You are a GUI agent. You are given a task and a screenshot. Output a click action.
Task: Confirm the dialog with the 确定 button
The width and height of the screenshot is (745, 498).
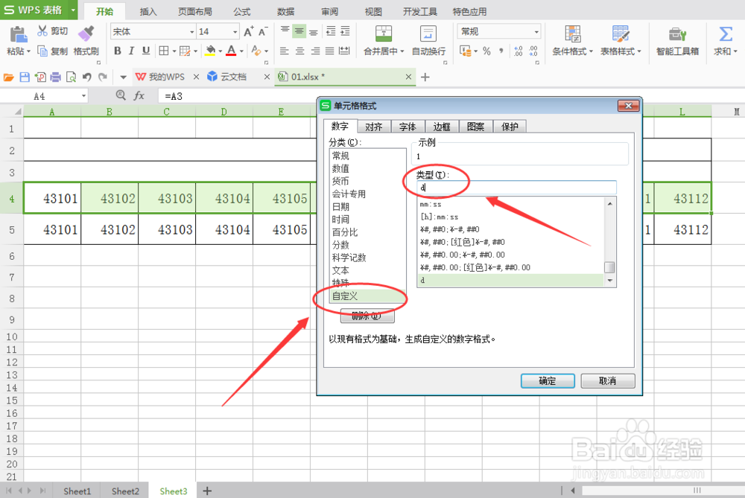548,380
